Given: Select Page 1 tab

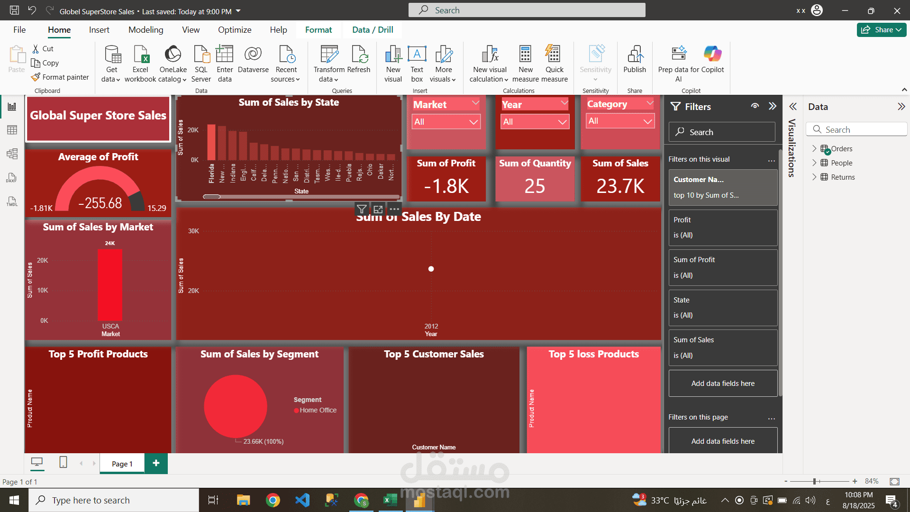Looking at the screenshot, I should (122, 464).
